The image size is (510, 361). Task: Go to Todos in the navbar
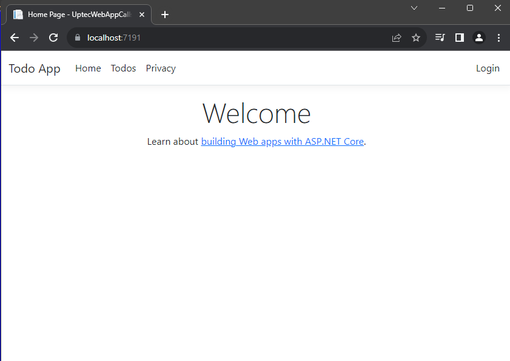pyautogui.click(x=123, y=68)
